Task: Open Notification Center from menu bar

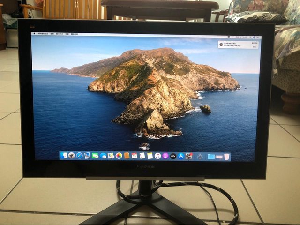Action: pyautogui.click(x=257, y=36)
